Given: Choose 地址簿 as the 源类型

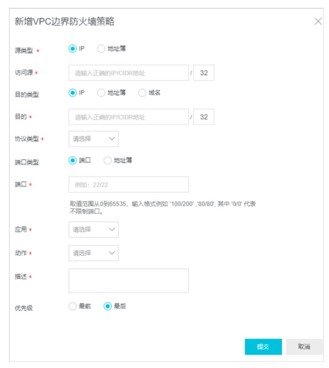Looking at the screenshot, I should pyautogui.click(x=101, y=48).
